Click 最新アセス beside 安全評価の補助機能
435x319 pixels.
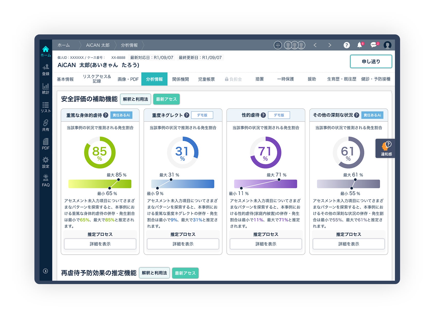tap(166, 99)
